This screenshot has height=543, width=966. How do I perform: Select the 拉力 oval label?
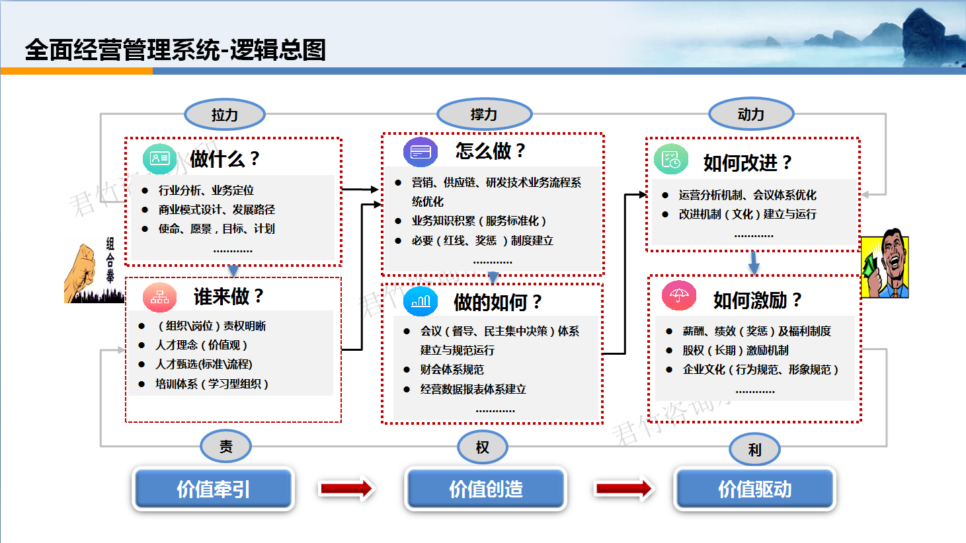click(x=225, y=115)
